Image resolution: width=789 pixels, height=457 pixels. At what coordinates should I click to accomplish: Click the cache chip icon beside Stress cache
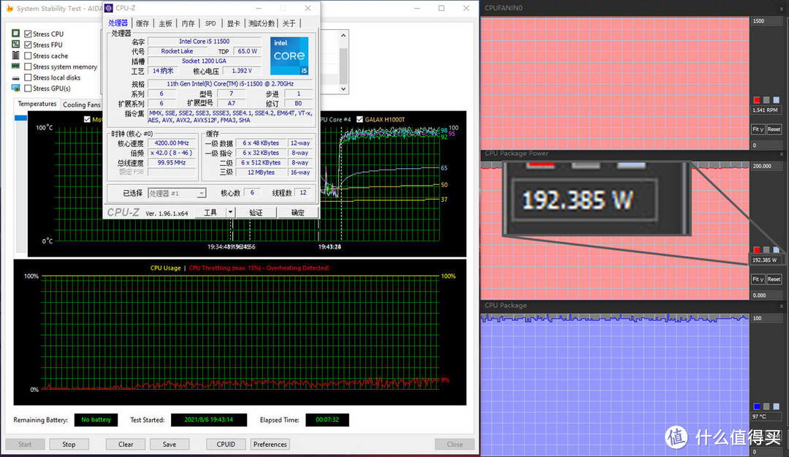coord(15,56)
